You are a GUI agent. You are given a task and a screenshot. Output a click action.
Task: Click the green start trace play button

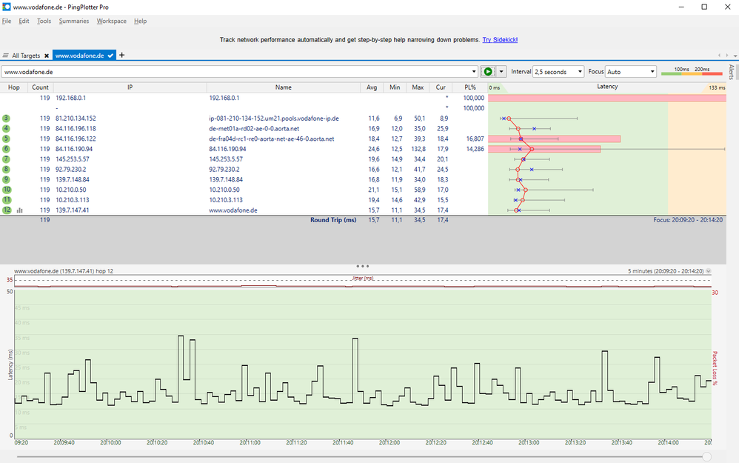(x=488, y=72)
